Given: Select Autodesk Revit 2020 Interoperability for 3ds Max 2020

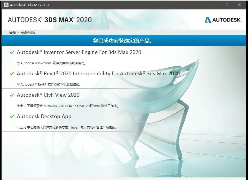Looking at the screenshot, I should tap(98, 74).
